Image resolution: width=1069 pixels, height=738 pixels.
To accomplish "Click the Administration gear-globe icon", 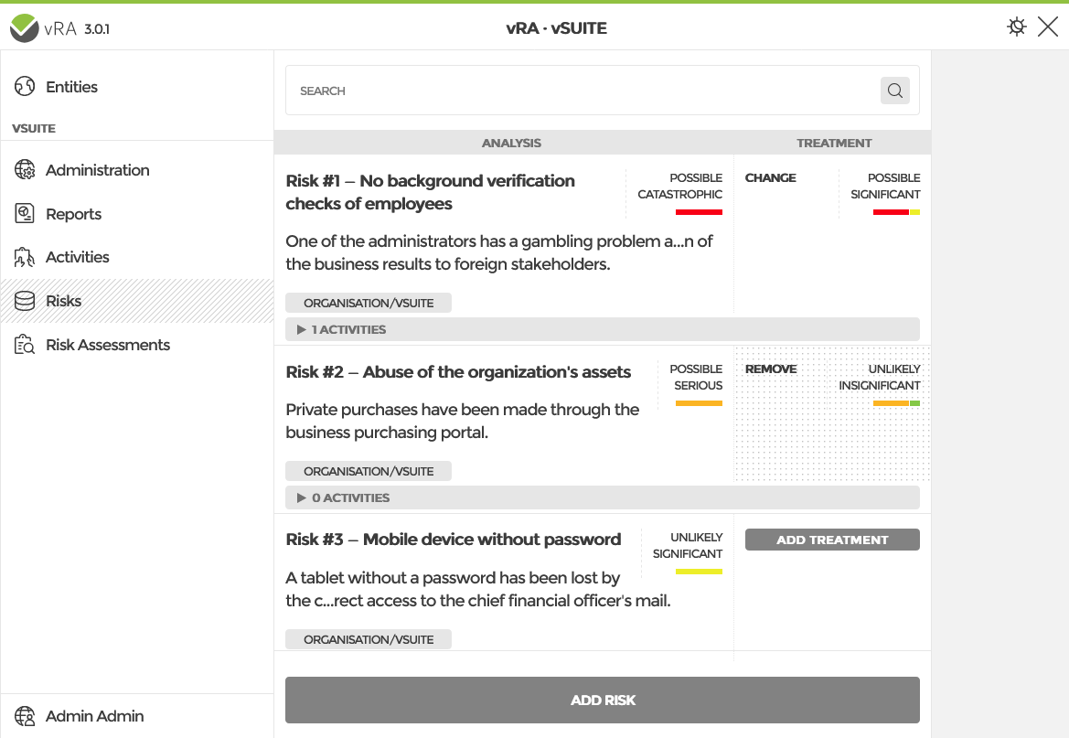I will tap(25, 170).
